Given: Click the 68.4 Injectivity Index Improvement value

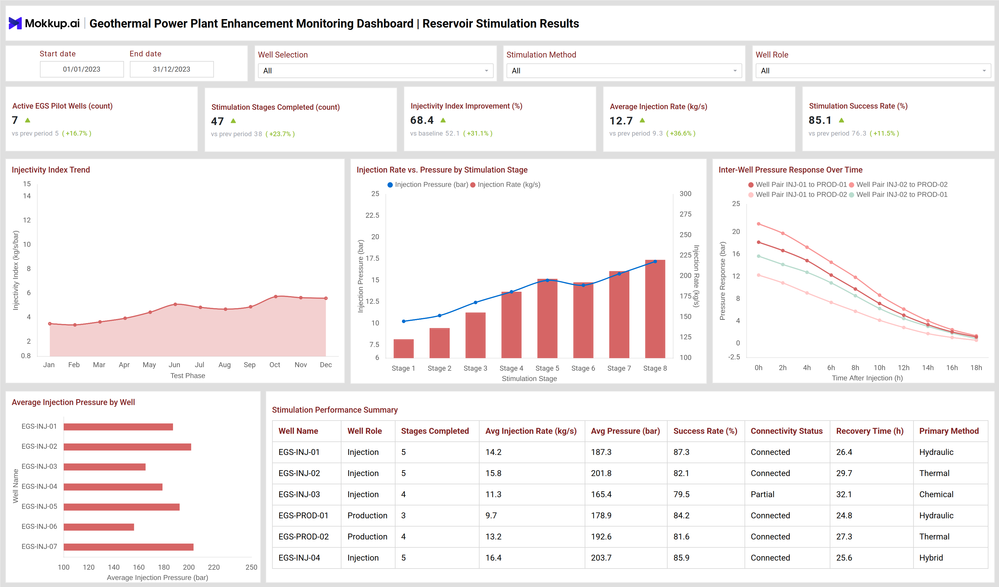Looking at the screenshot, I should (422, 120).
